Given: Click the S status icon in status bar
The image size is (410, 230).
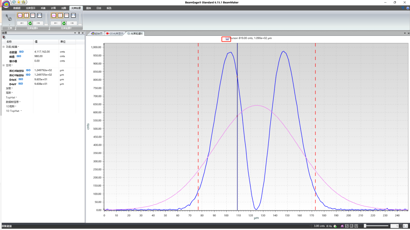Looking at the screenshot, I should [x=347, y=226].
